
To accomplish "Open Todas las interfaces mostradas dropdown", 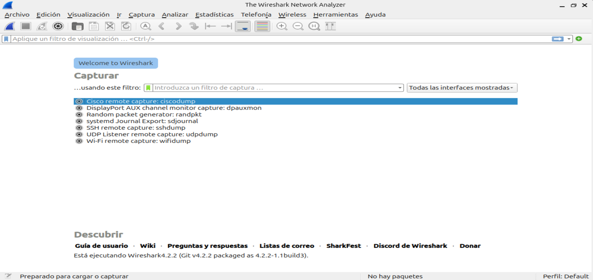I will [462, 88].
